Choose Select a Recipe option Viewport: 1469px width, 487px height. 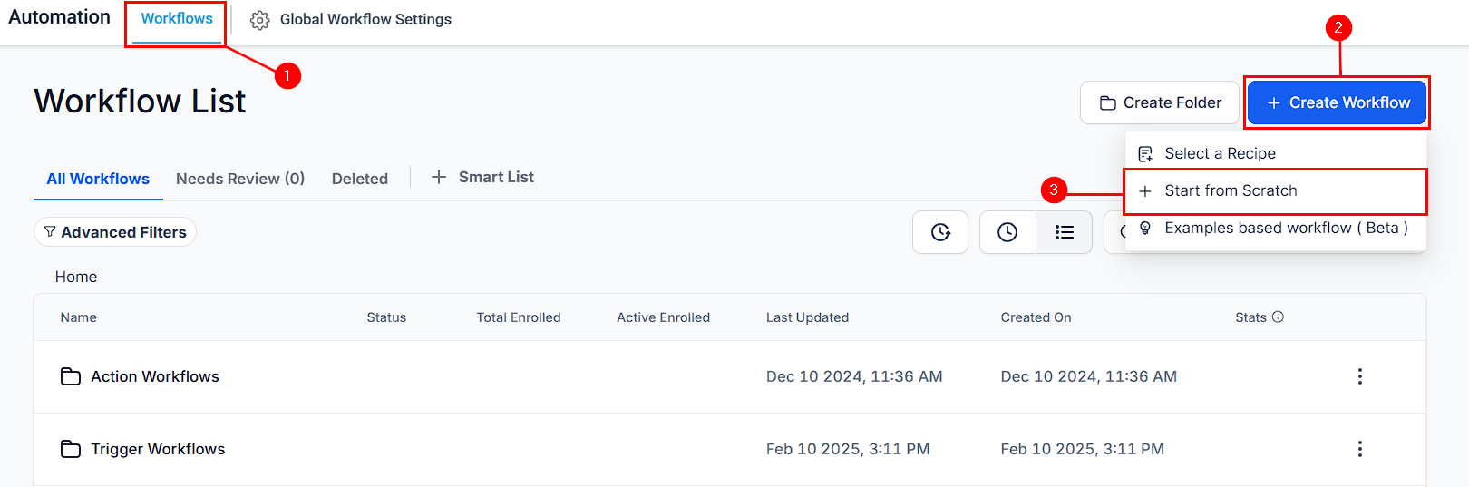tap(1276, 153)
